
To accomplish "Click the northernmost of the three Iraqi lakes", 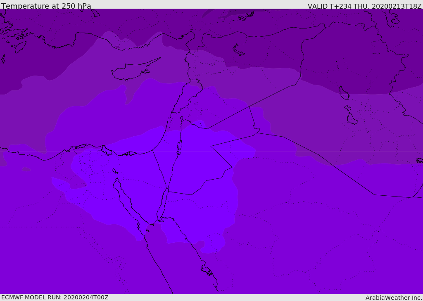I will [x=344, y=93].
